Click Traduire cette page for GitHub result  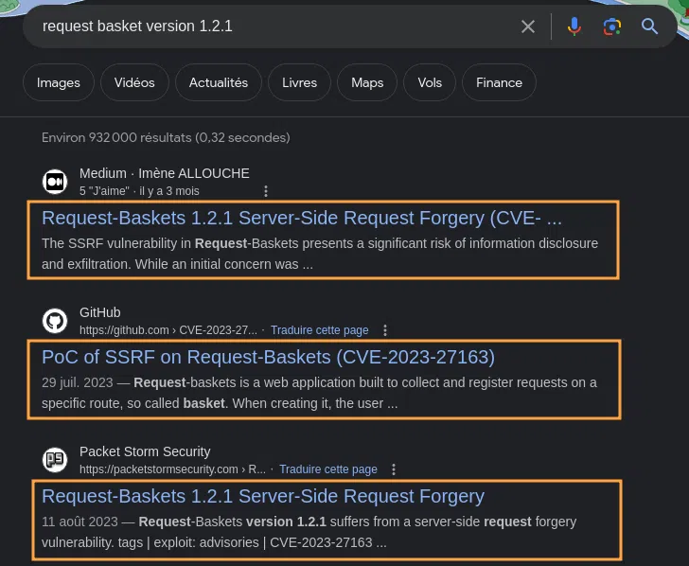[320, 330]
